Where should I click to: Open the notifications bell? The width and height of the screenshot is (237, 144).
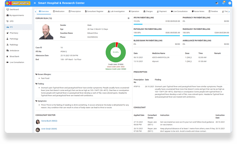tap(223, 3)
